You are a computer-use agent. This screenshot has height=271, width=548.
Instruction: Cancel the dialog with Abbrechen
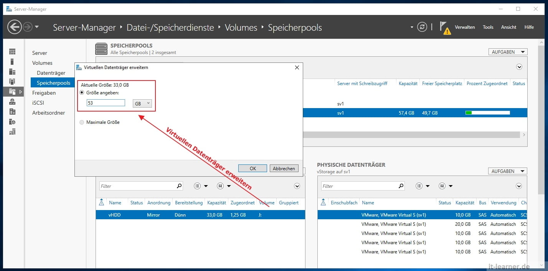[x=284, y=168]
